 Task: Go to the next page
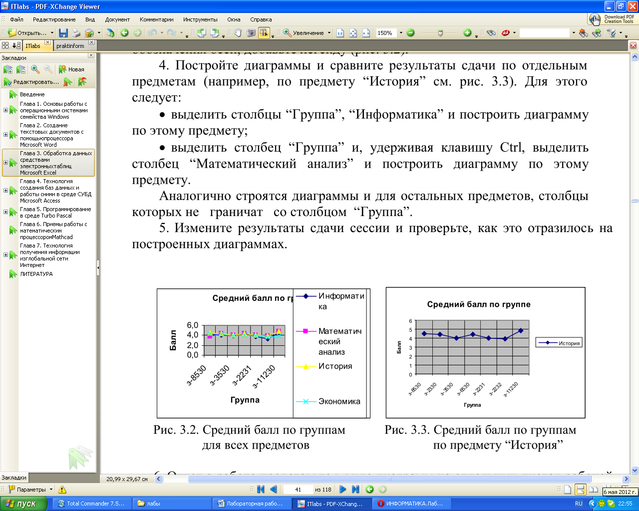point(342,490)
